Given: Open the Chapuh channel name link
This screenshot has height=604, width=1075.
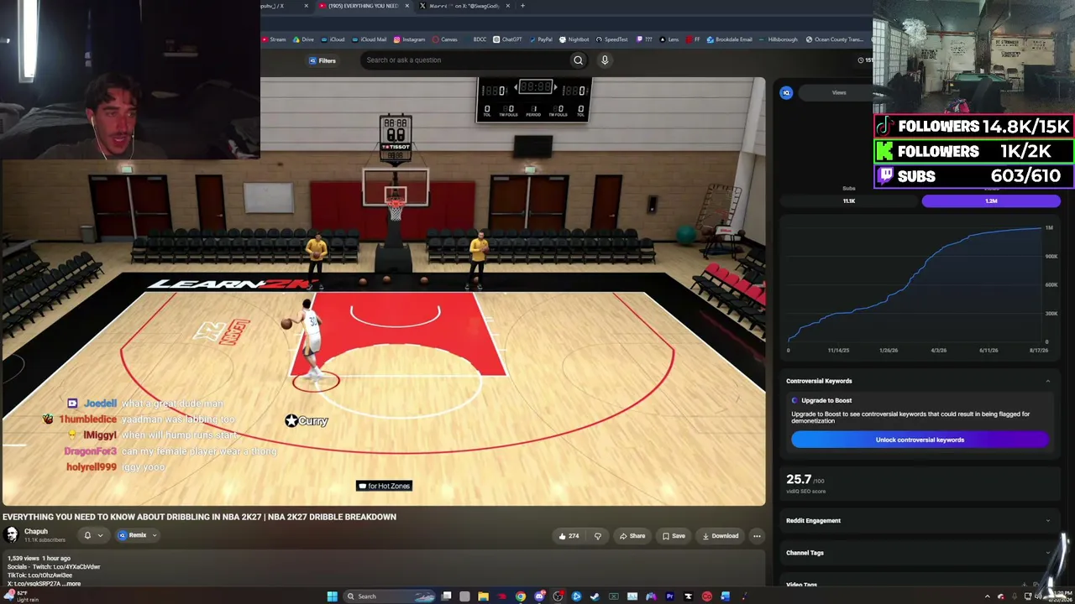Looking at the screenshot, I should (x=36, y=531).
